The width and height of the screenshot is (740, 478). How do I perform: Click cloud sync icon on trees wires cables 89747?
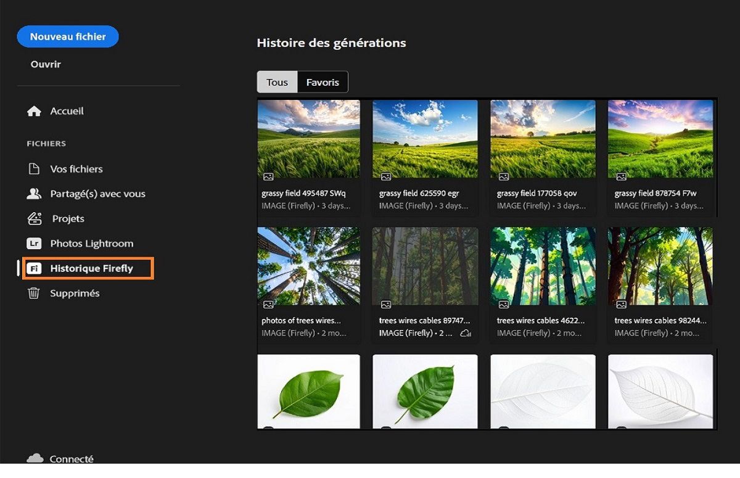point(466,333)
